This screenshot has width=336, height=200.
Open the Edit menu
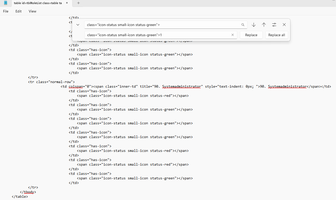[18, 11]
